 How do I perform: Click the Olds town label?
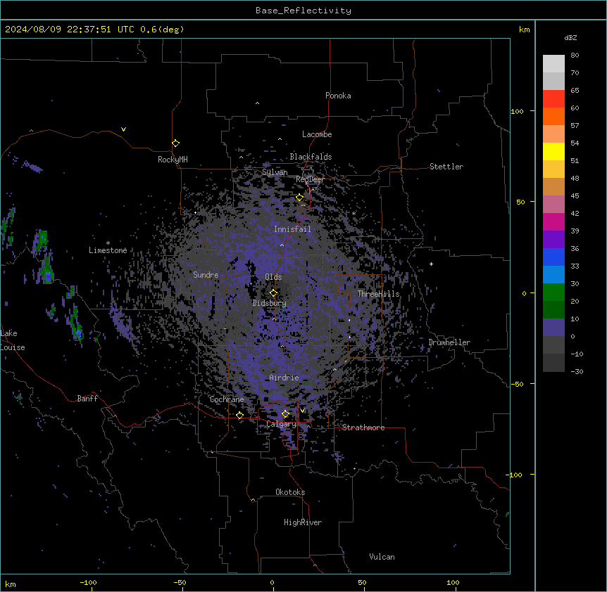(x=273, y=277)
